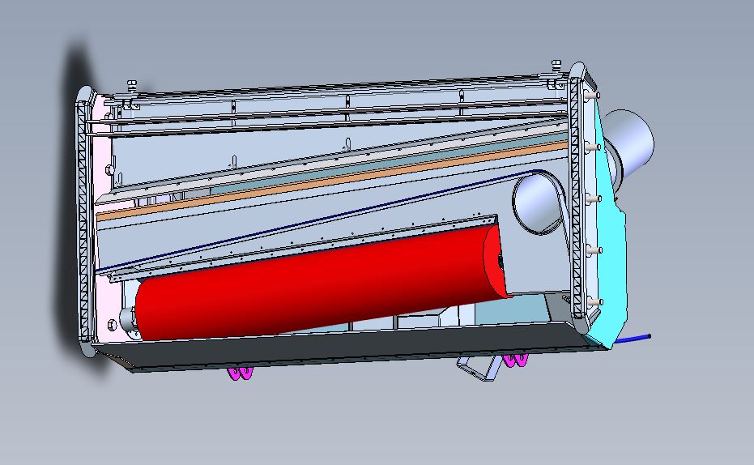Viewport: 754px width, 465px height.
Task: Click the orange strip on the inclined plate
Action: [332, 179]
